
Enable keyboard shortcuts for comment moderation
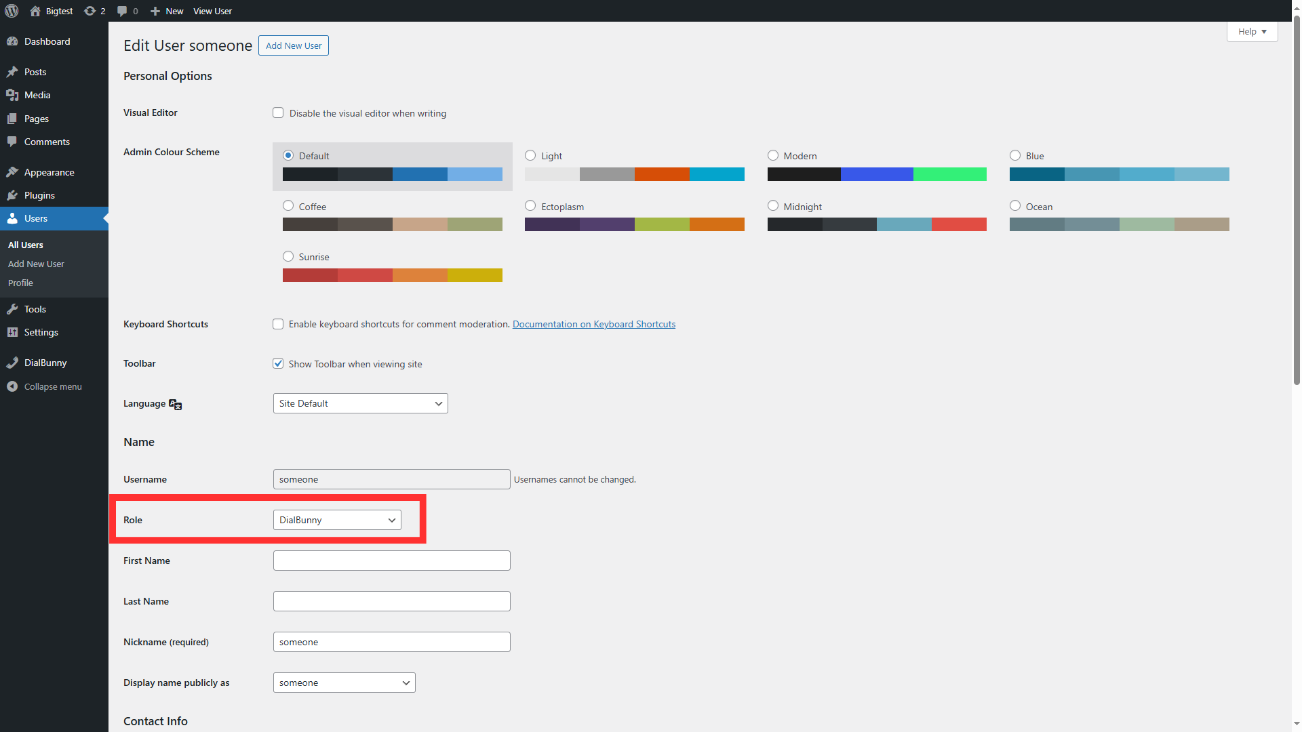[278, 324]
